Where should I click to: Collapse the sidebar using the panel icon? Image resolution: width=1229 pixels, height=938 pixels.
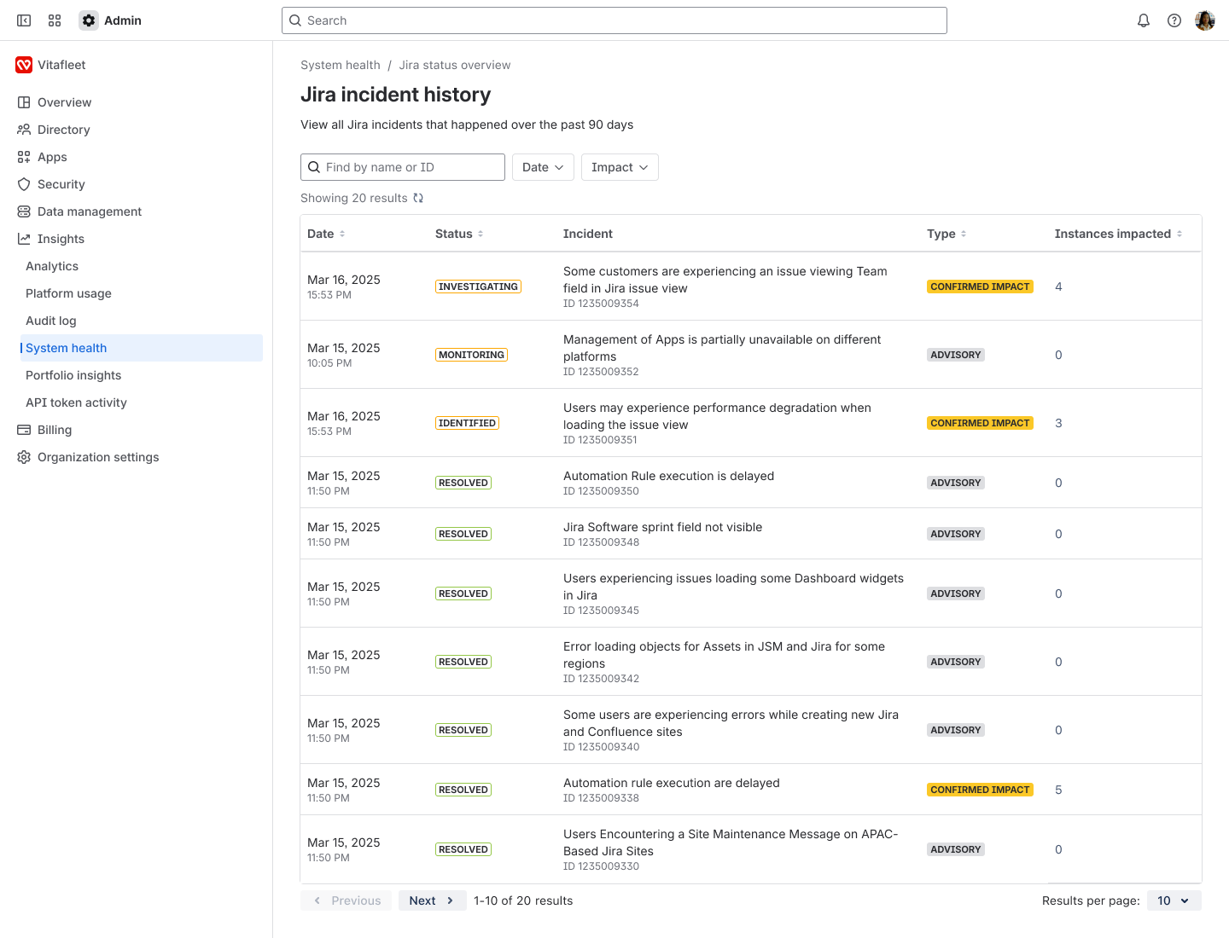pos(23,20)
